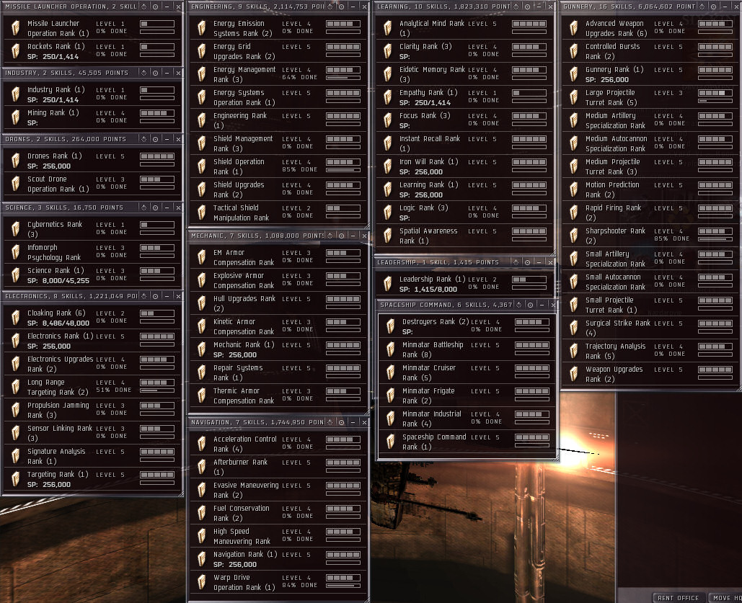This screenshot has width=742, height=603.
Task: Click Energy Management 64% training progress bar
Action: pyautogui.click(x=343, y=78)
